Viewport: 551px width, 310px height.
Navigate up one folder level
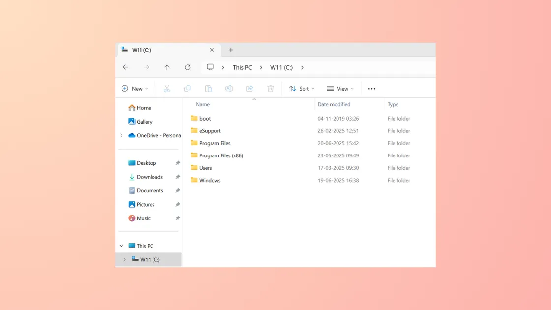tap(167, 67)
